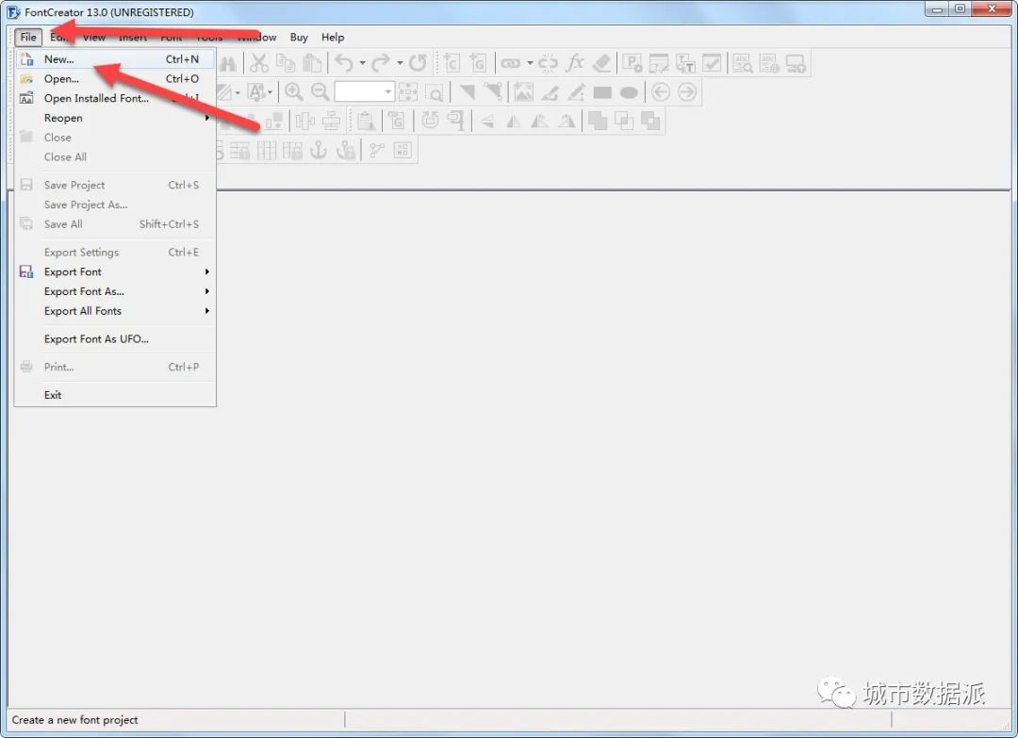
Task: Choose New... from the File menu
Action: [x=116, y=59]
